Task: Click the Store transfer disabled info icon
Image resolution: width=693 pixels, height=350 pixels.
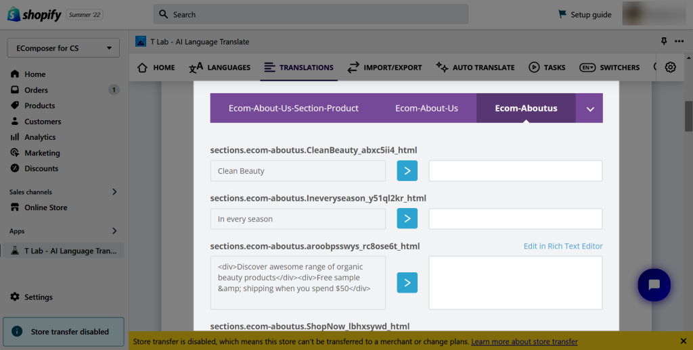Action: pos(17,331)
